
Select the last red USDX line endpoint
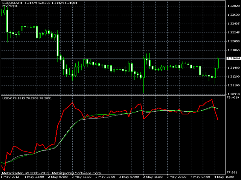pyautogui.click(x=218, y=120)
